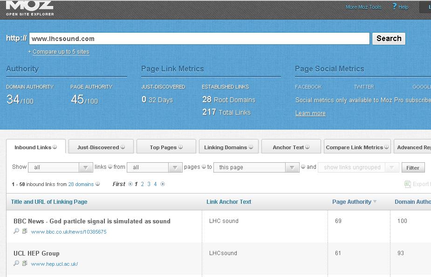This screenshot has width=431, height=277.
Task: Click 'LHC sound' anchor text cell
Action: click(224, 221)
